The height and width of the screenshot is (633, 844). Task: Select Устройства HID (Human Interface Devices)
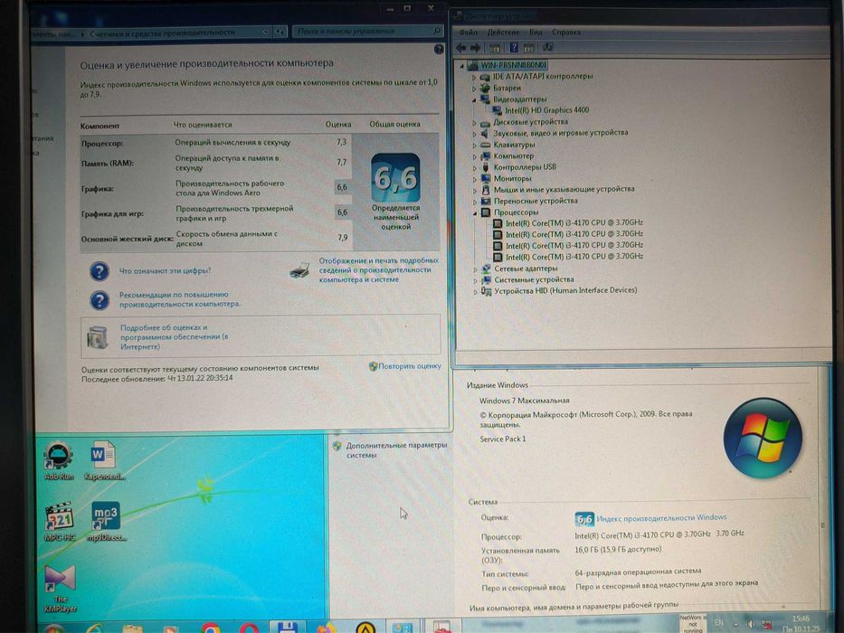tap(565, 290)
